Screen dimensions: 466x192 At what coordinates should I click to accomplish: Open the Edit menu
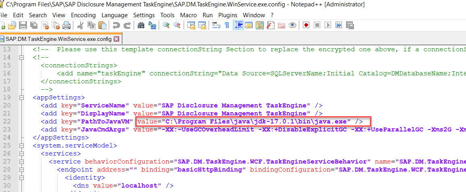pos(18,15)
